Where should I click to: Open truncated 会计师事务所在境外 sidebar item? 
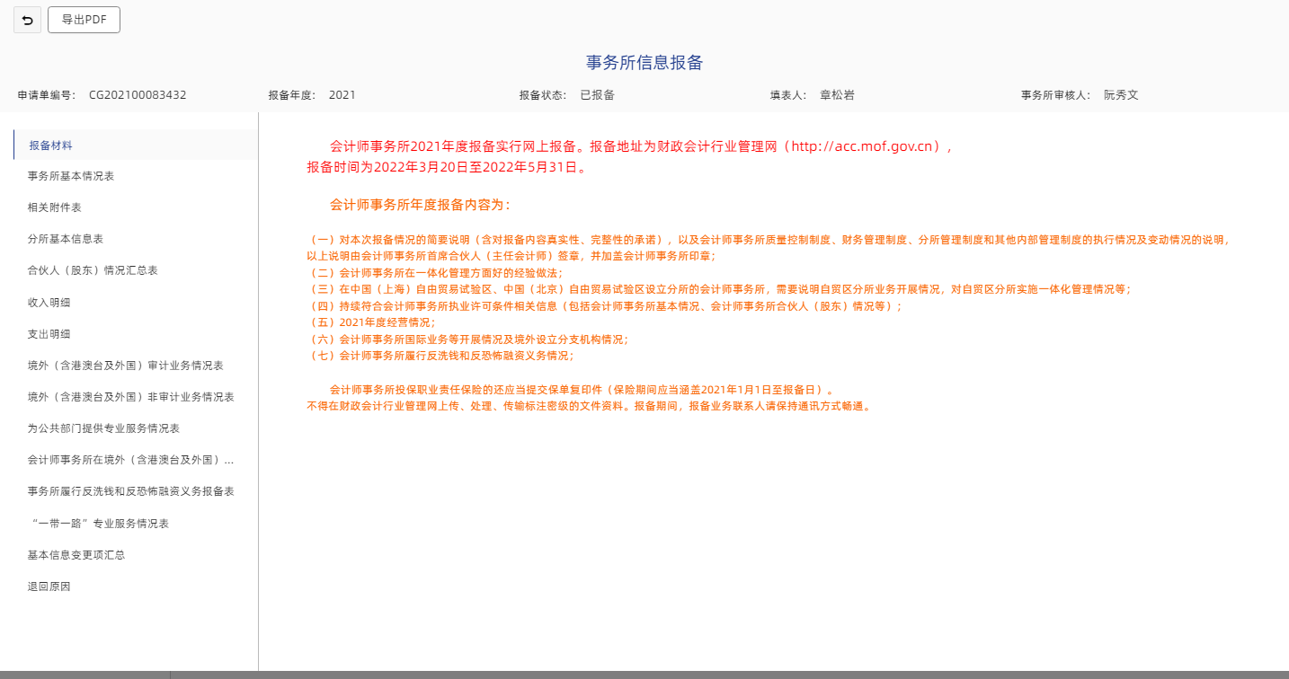point(131,460)
